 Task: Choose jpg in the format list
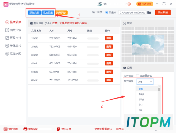(x=147, y=105)
